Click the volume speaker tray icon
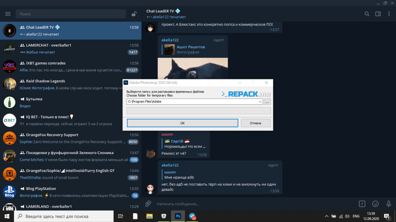 [x=347, y=216]
